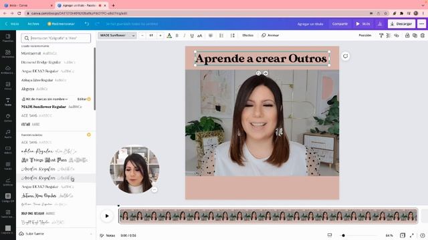Open the Redimensionar menu
Screen dimensions: 428x240
[x=61, y=24]
